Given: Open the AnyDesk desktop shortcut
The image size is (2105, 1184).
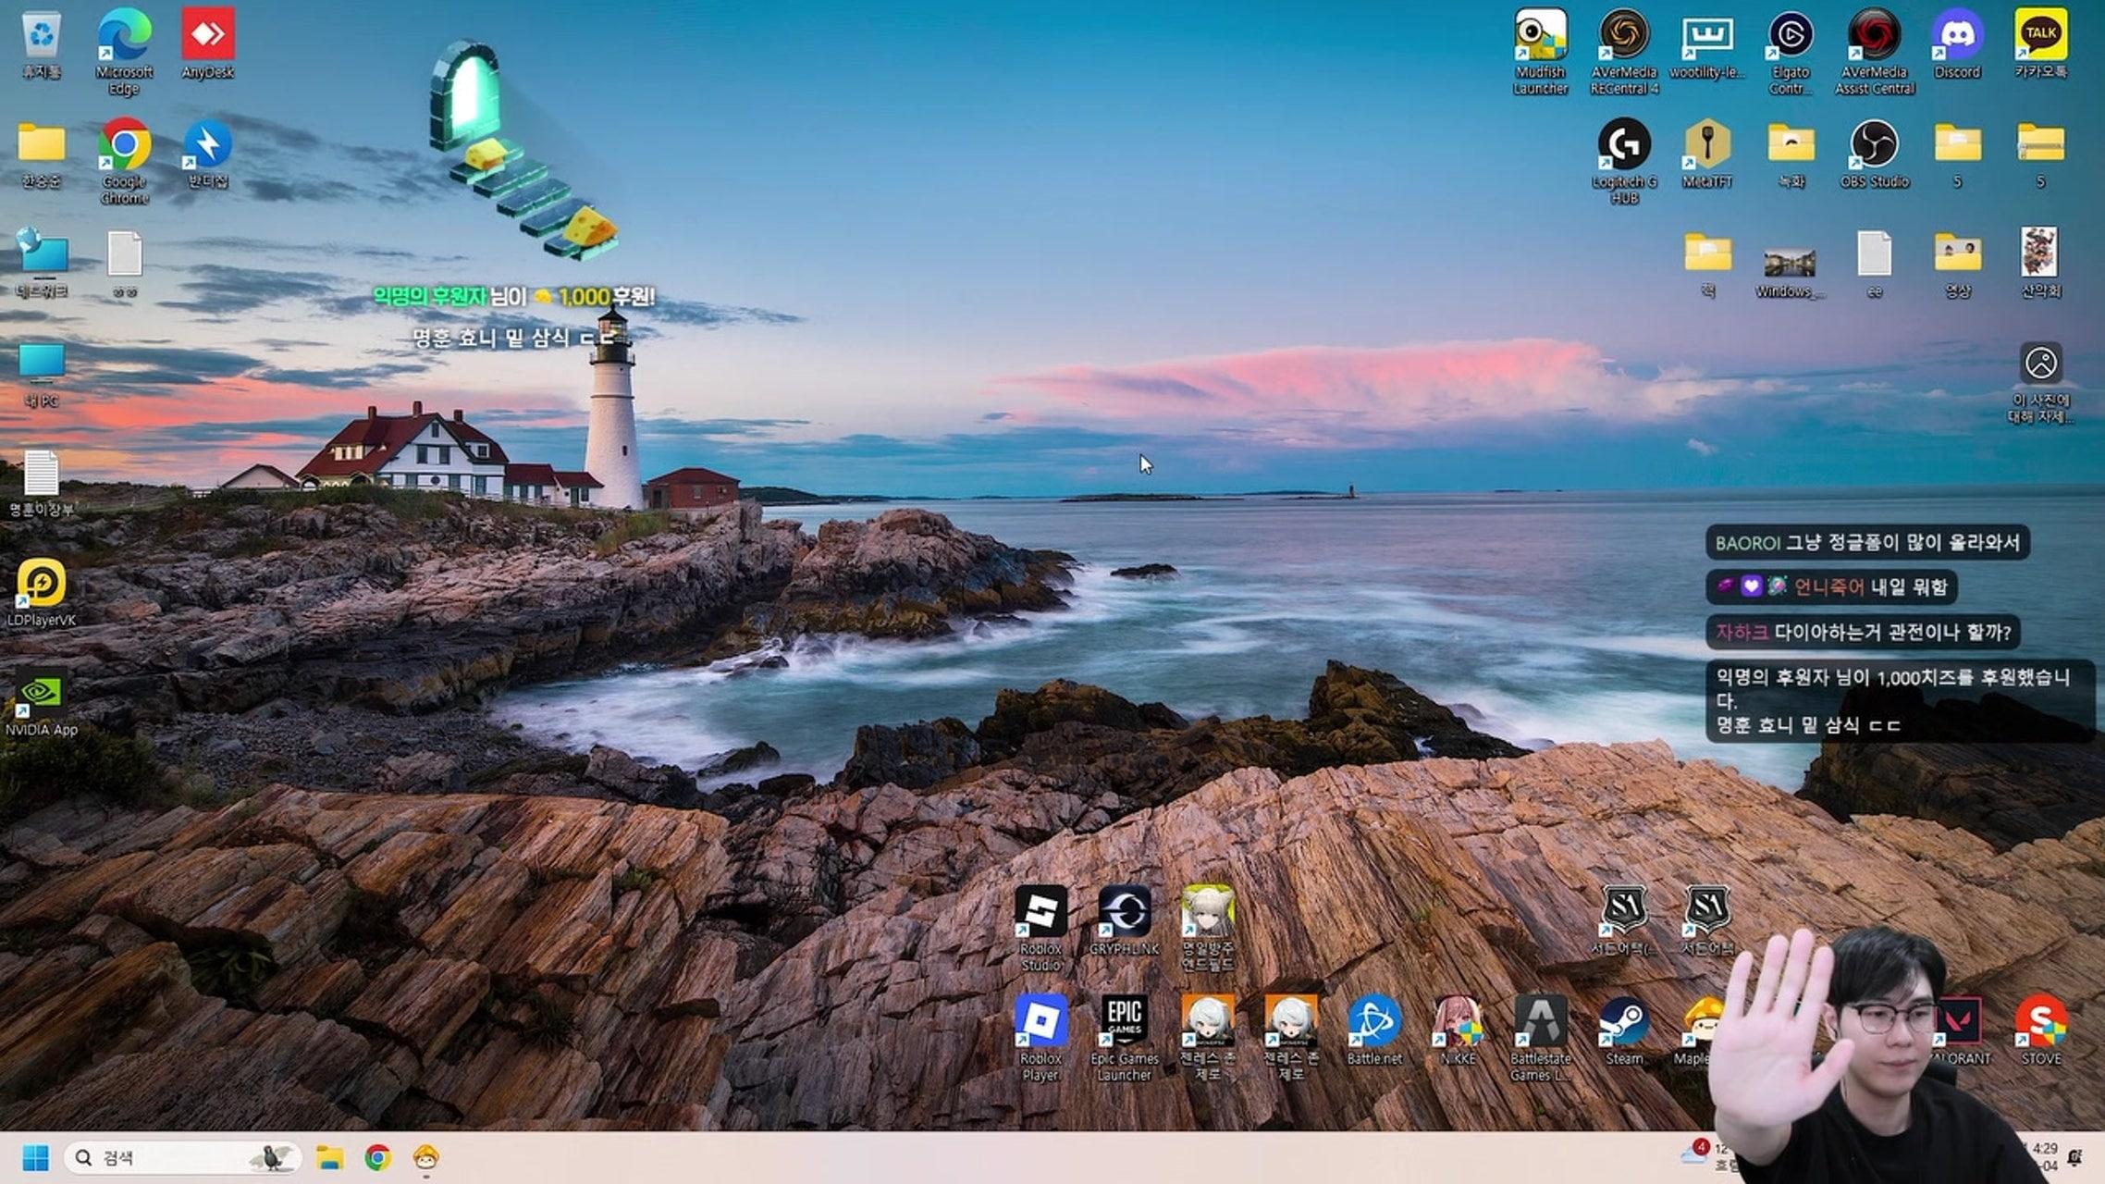Looking at the screenshot, I should pos(207,37).
